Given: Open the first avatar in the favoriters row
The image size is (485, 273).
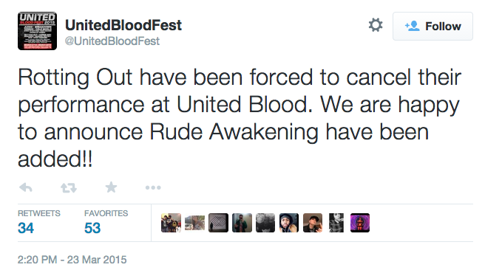Looking at the screenshot, I should click(171, 223).
